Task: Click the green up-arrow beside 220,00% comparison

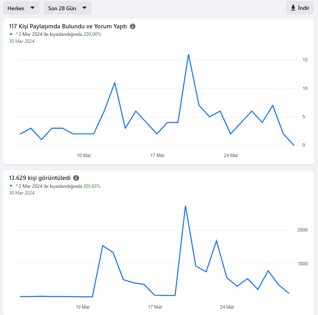Action: 11,34
